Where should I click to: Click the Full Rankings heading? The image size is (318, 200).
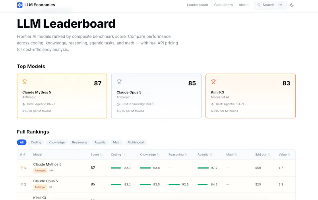click(x=33, y=132)
